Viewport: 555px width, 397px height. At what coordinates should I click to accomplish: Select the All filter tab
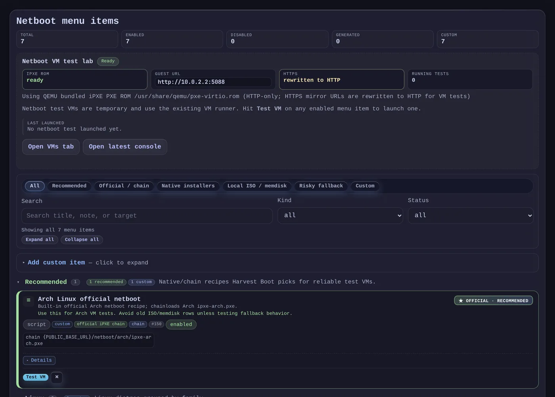coord(35,186)
